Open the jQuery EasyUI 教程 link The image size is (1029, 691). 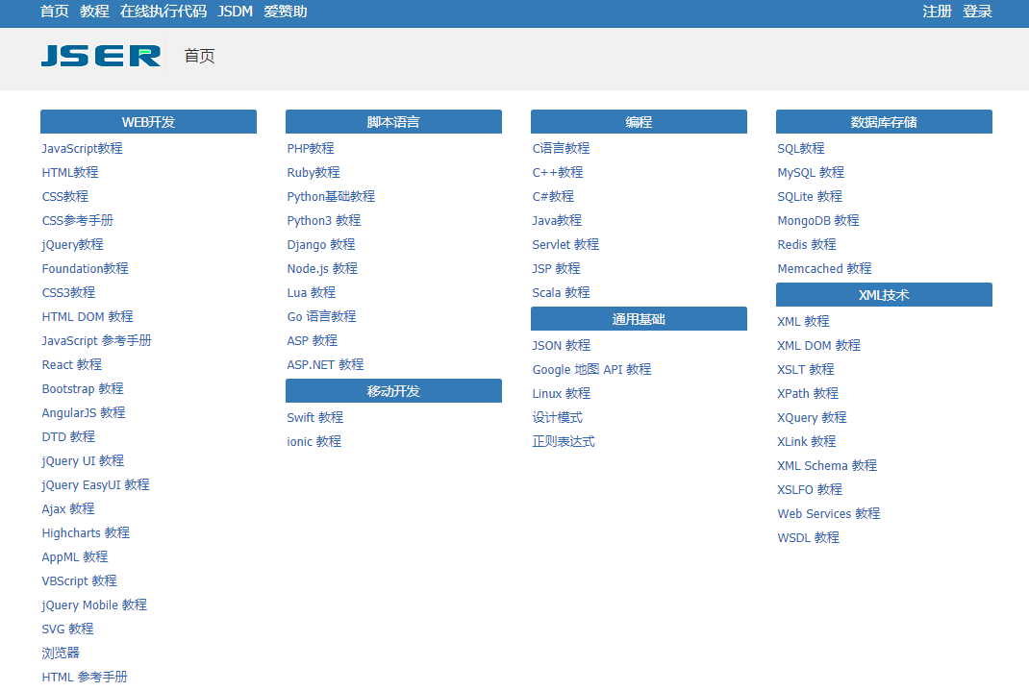96,485
